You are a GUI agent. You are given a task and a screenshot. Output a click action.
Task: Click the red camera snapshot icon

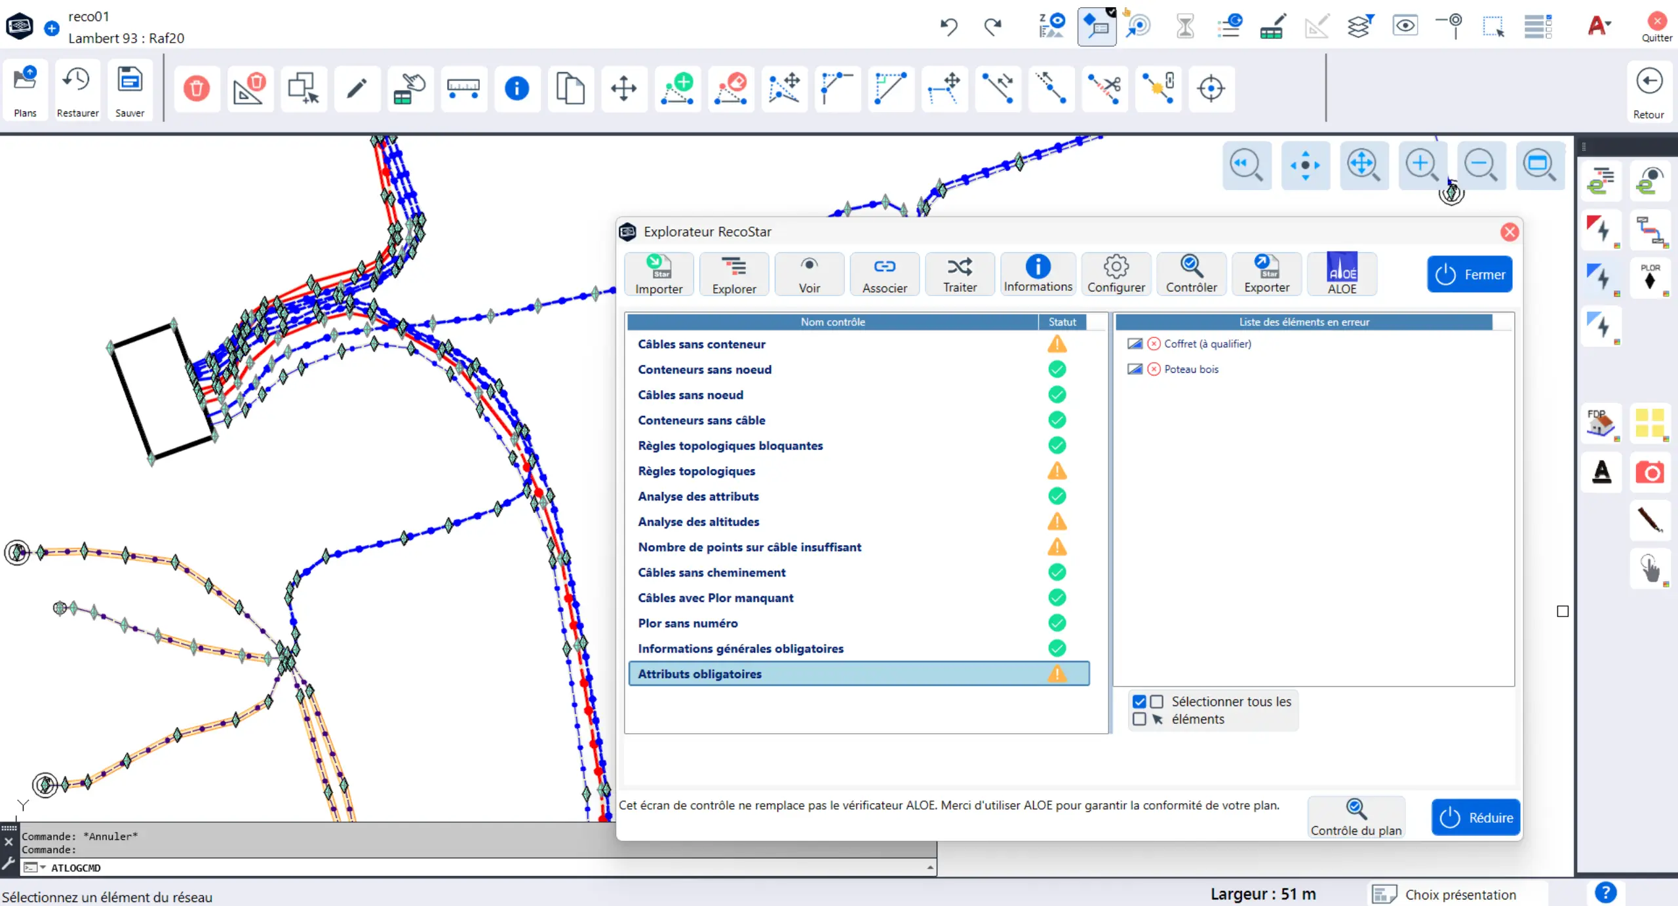[1649, 472]
